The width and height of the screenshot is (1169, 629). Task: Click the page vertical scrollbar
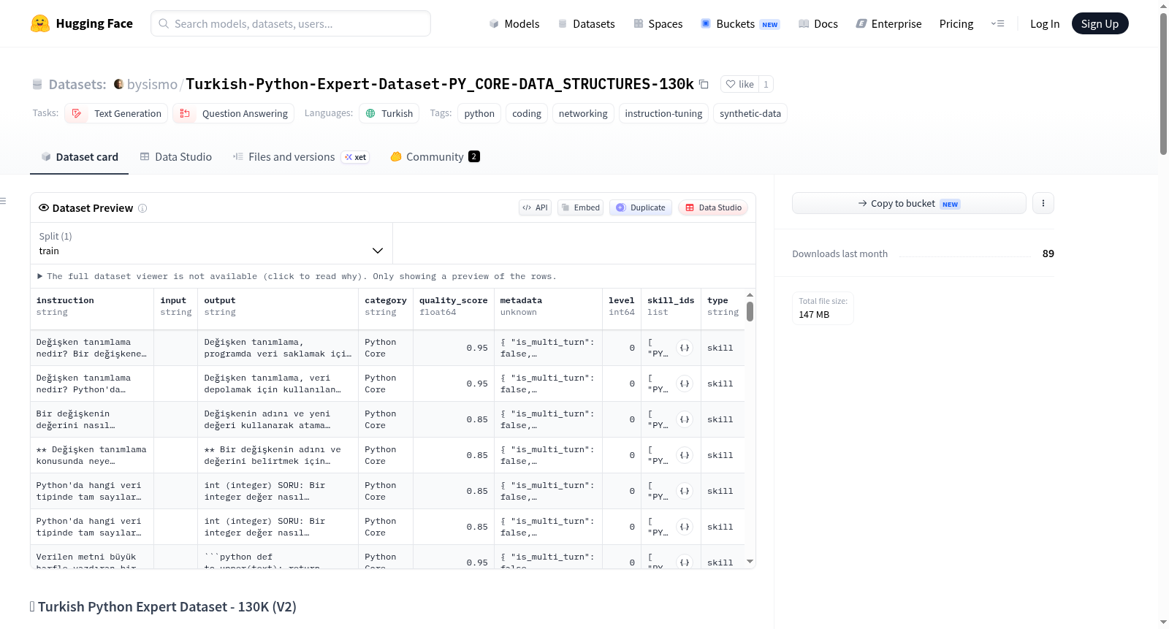1163,84
